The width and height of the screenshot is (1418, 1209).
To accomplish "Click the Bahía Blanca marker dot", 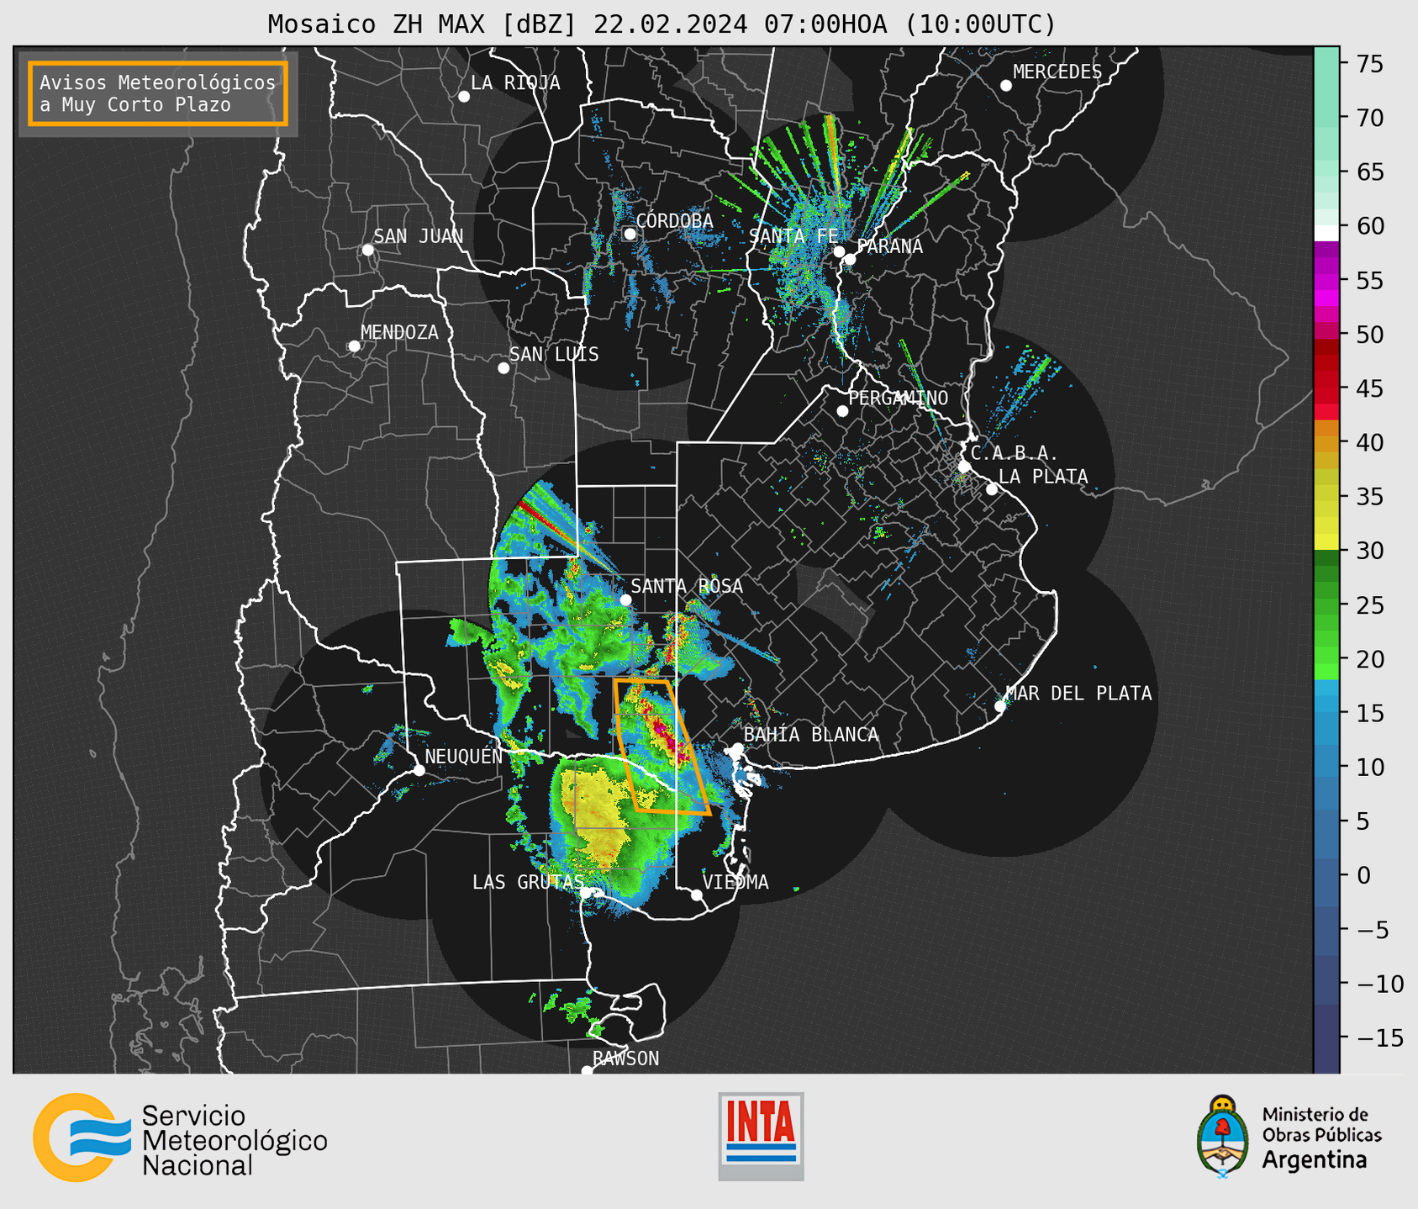I will coord(737,748).
